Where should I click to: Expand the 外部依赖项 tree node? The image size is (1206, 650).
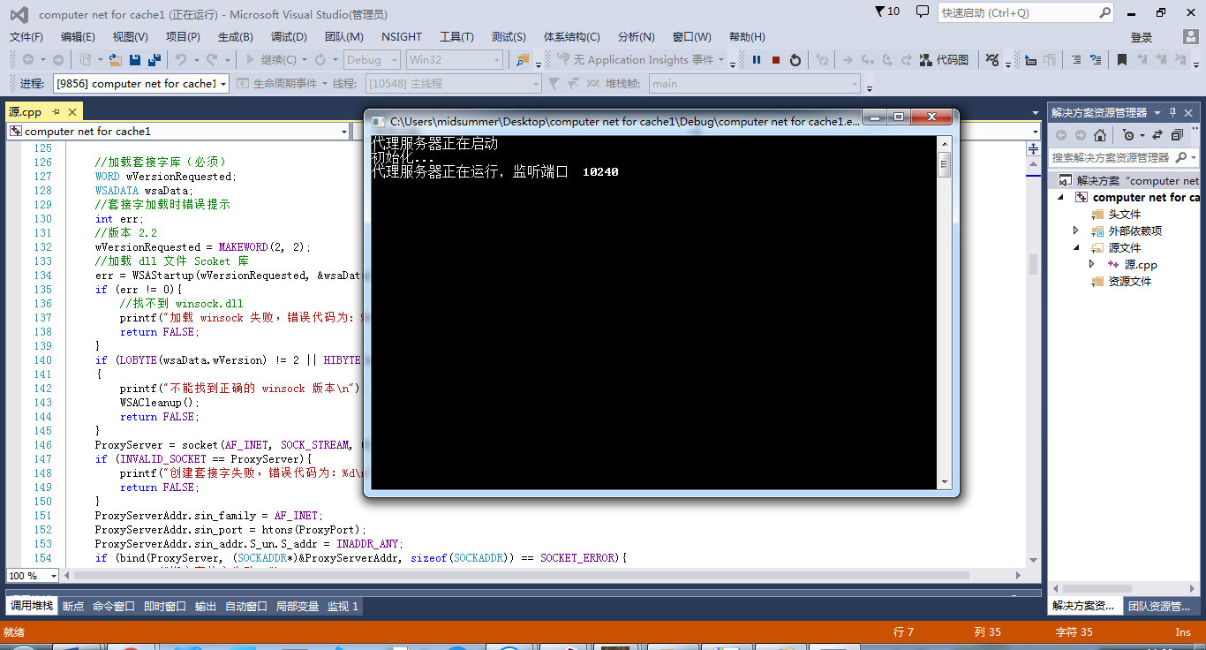(x=1075, y=231)
